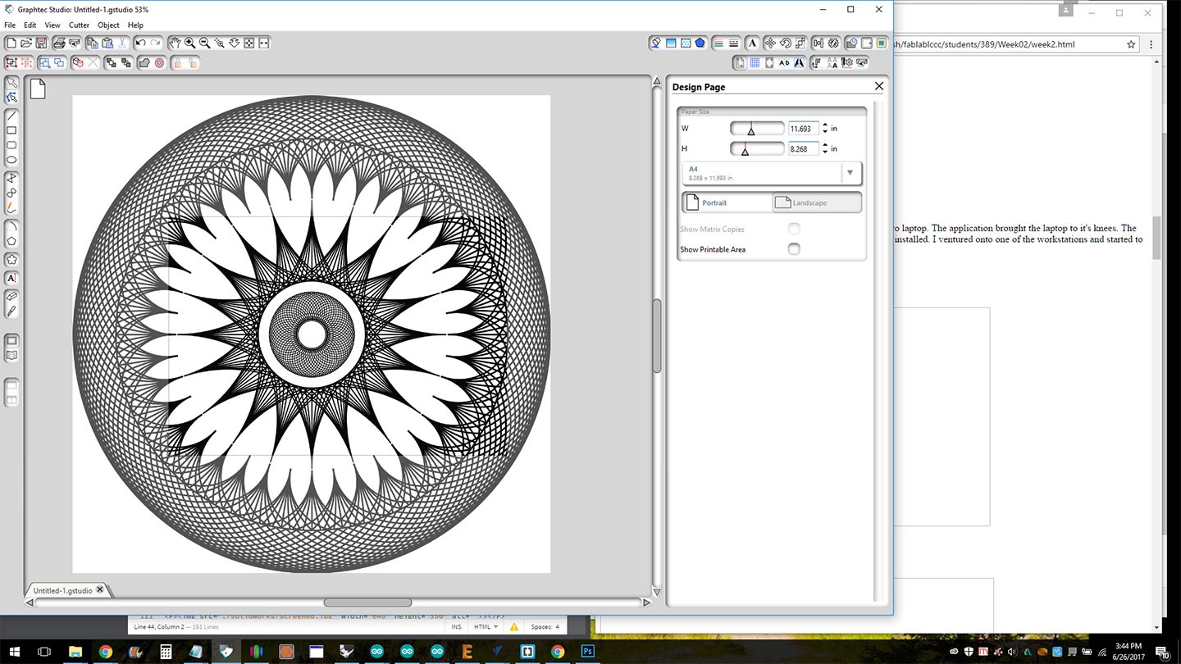This screenshot has height=664, width=1181.
Task: Create a new document with the New icon
Action: coord(11,43)
